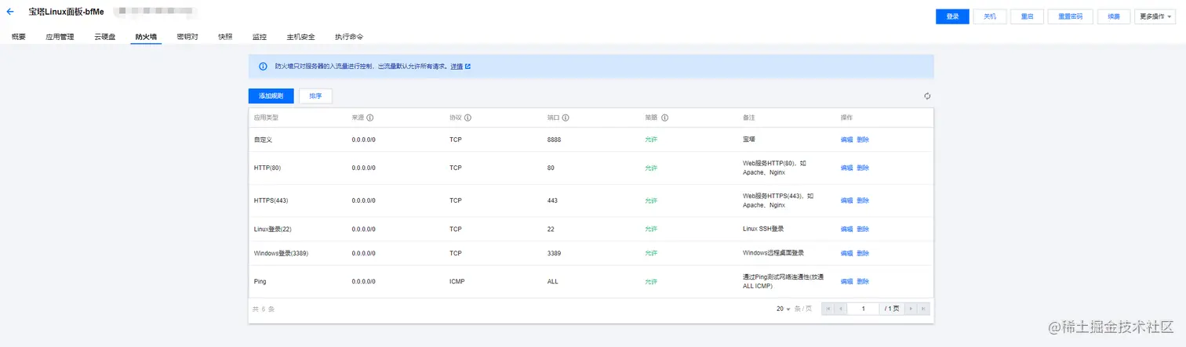Switch to the 云硬盘 tab
The image size is (1186, 347).
[x=105, y=37]
